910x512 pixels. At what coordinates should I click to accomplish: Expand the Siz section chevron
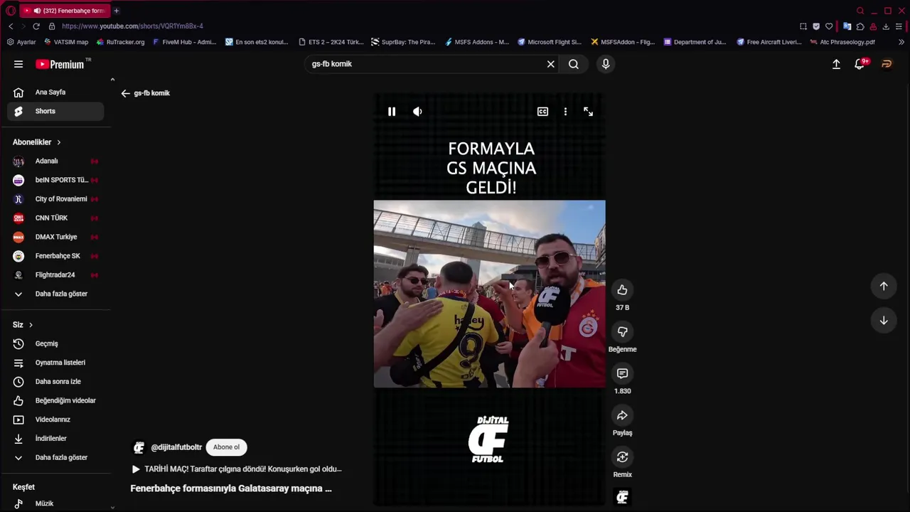[31, 325]
